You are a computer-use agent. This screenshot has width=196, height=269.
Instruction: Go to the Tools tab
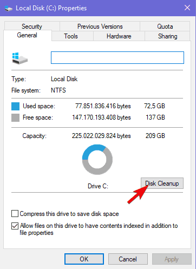71,36
